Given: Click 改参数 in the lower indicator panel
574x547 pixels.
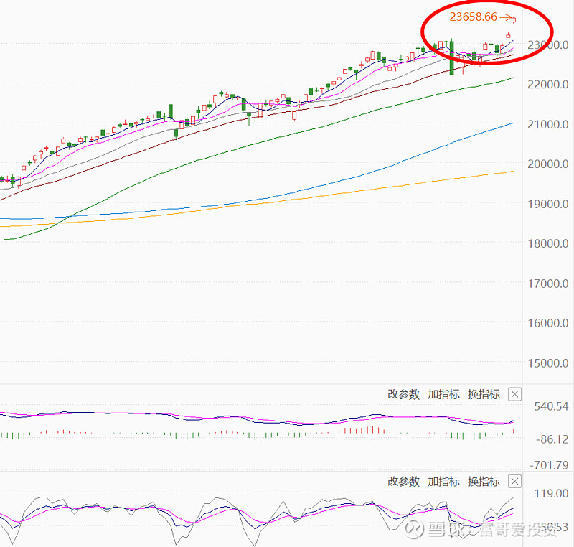Looking at the screenshot, I should (x=403, y=482).
